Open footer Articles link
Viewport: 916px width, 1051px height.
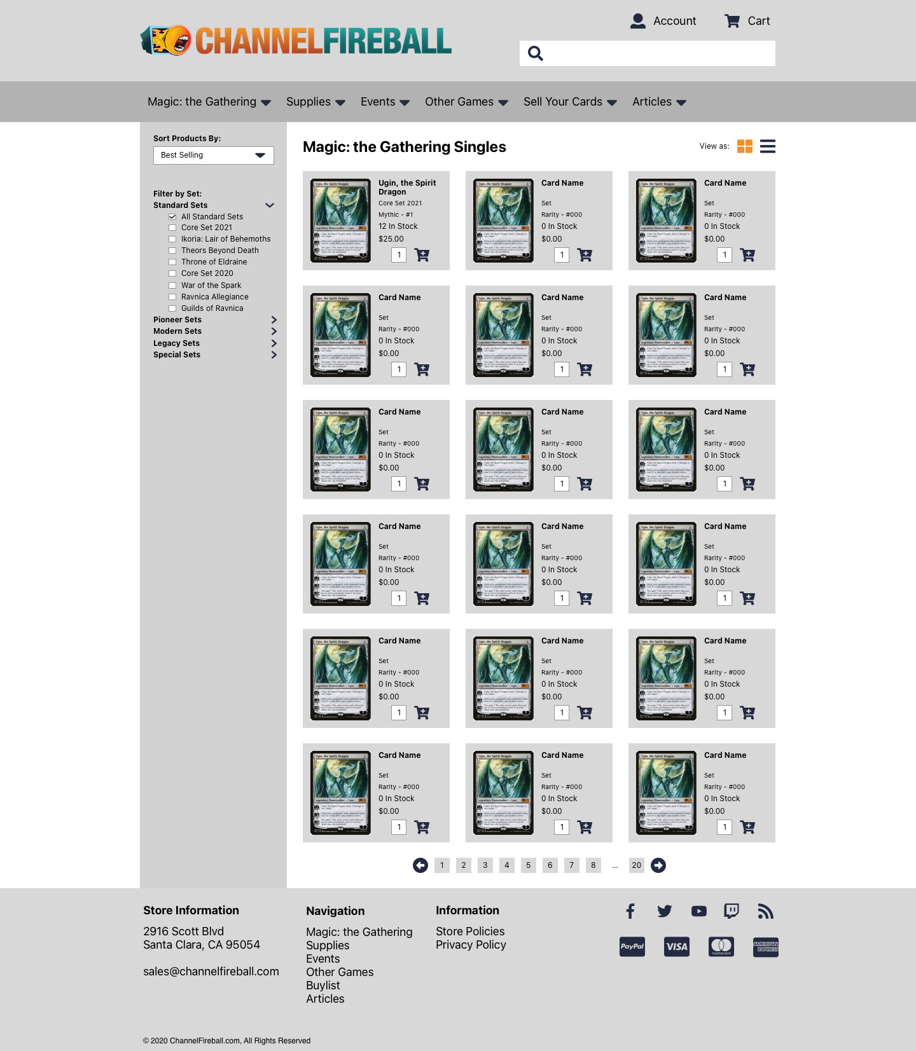(325, 999)
